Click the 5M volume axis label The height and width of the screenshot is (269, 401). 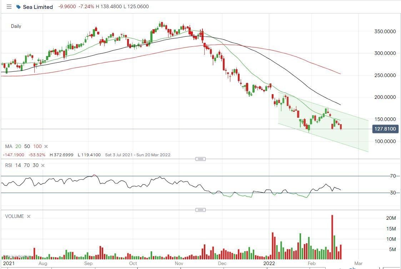pos(392,250)
